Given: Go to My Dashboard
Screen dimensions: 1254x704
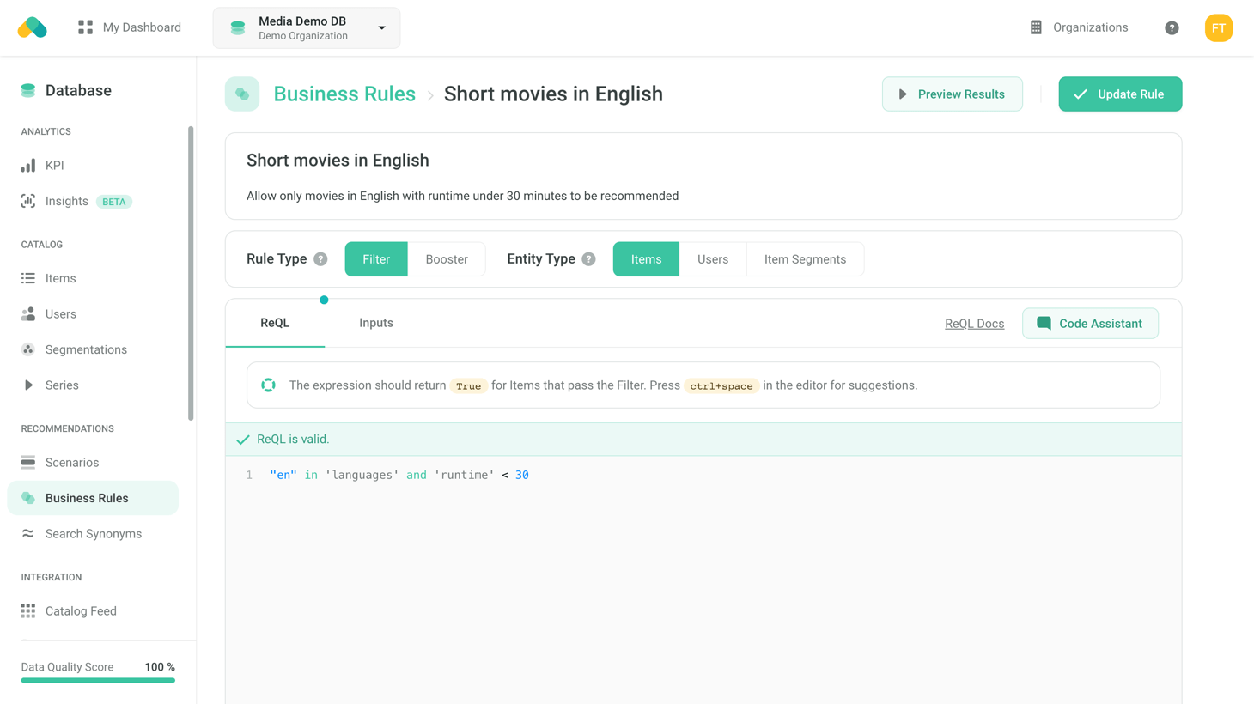Looking at the screenshot, I should 130,27.
